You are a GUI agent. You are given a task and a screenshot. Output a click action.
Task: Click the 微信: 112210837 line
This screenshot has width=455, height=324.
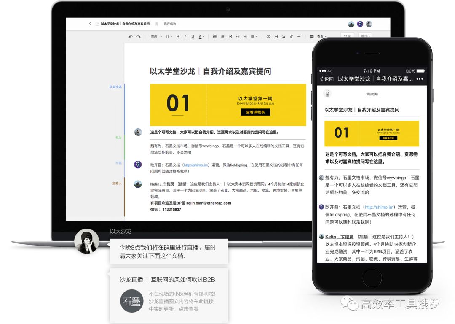tap(166, 210)
